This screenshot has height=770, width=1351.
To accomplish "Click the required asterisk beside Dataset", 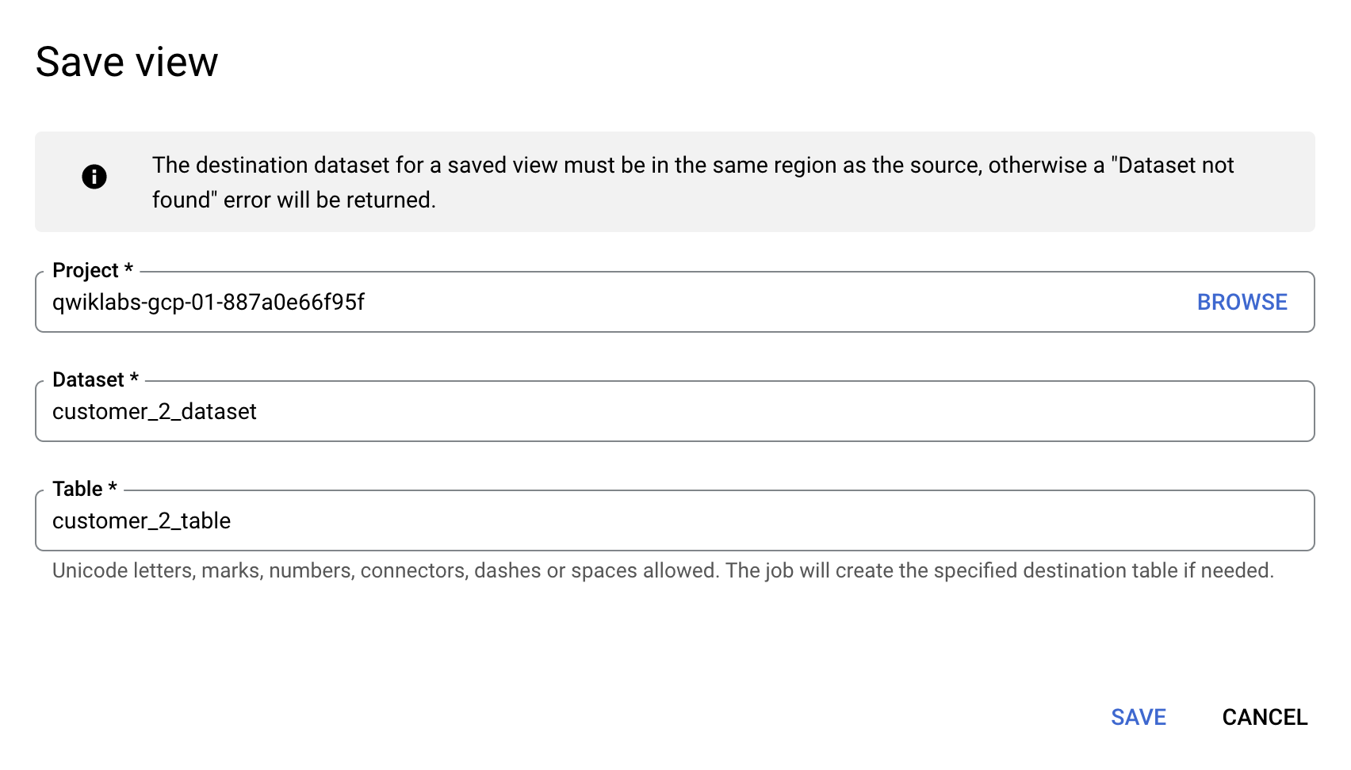I will click(x=134, y=379).
